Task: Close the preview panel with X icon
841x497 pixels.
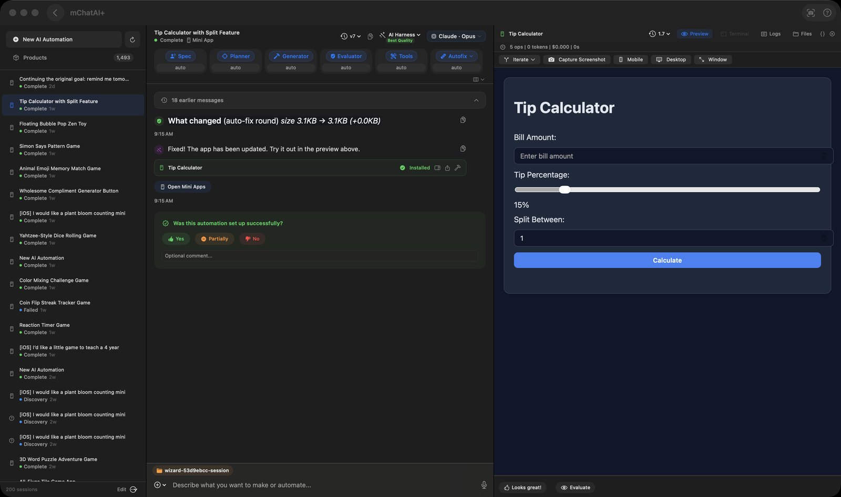Action: point(832,34)
